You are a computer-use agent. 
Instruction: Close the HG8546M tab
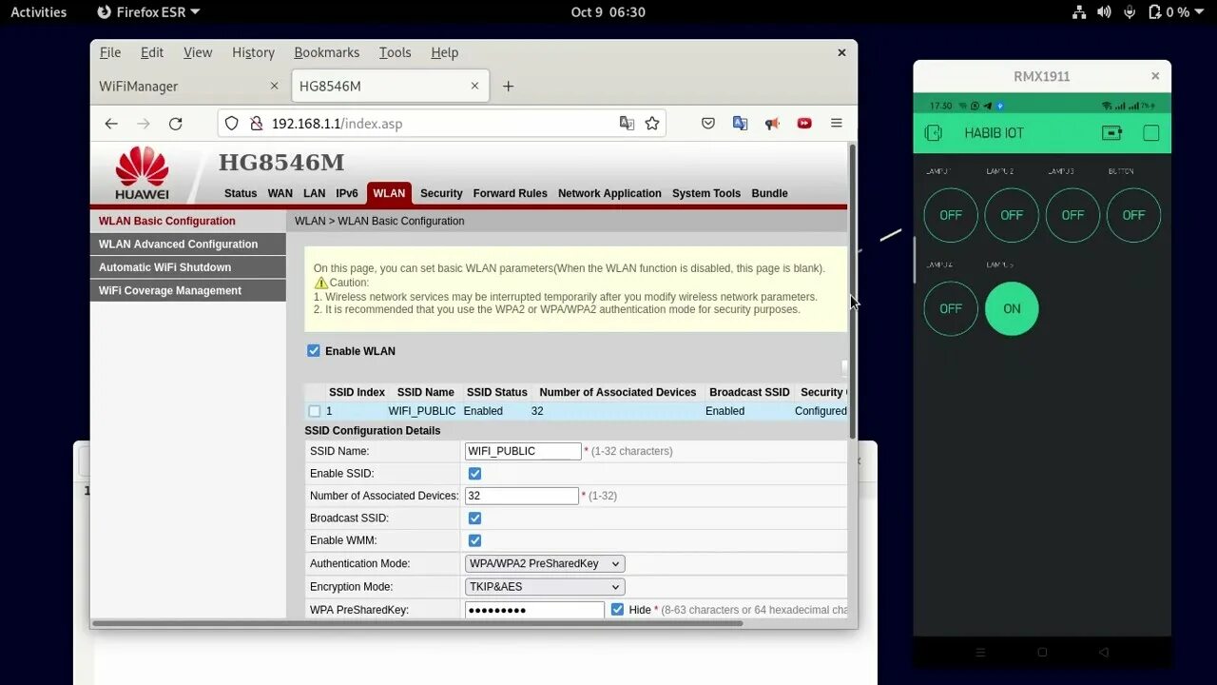point(474,86)
